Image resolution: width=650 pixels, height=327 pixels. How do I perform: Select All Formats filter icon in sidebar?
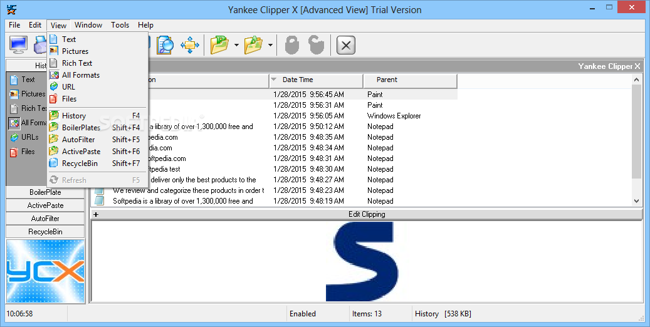[14, 123]
